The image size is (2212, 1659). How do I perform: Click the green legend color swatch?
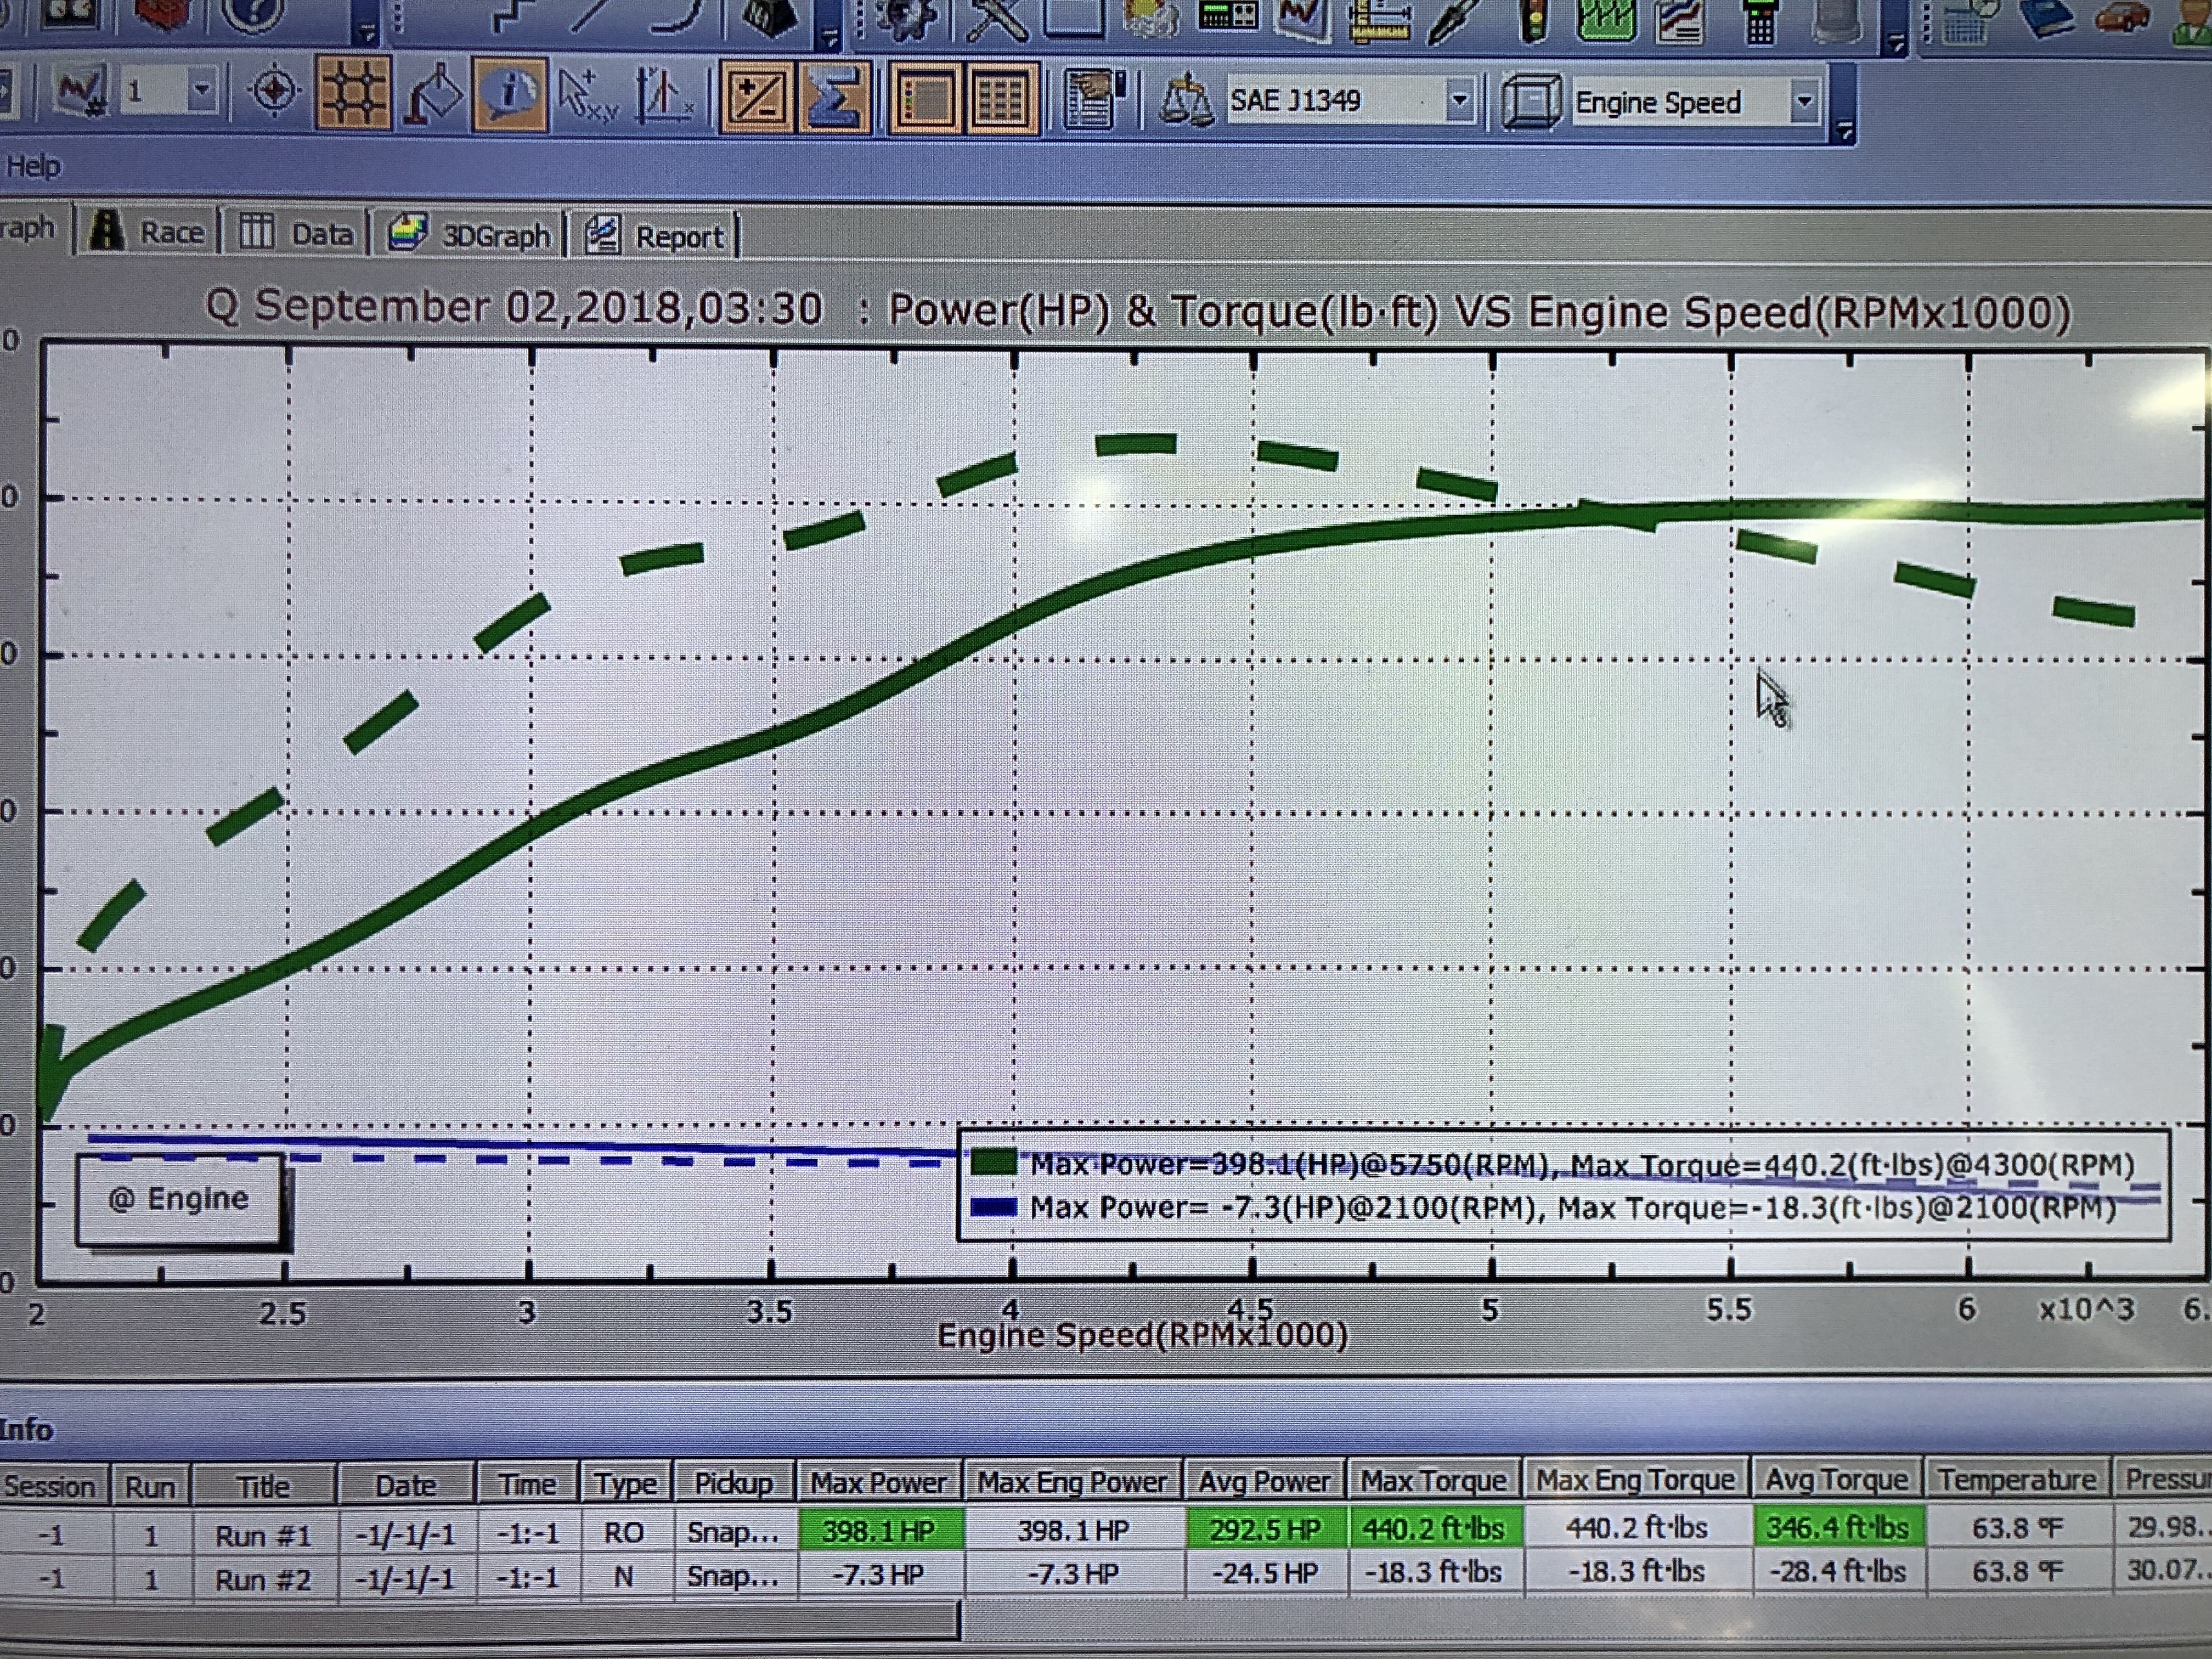(993, 1163)
